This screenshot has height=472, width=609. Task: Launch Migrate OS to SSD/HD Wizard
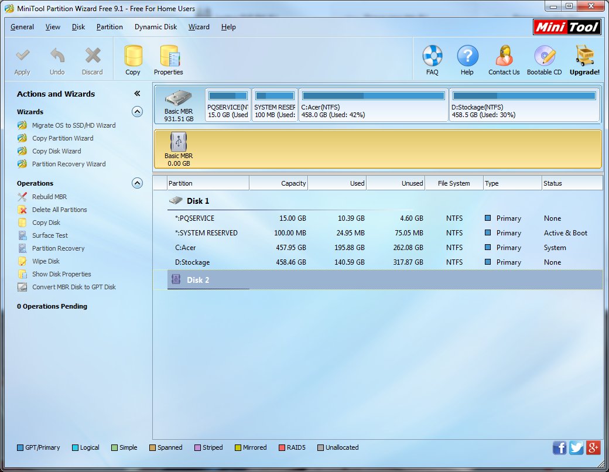66,125
